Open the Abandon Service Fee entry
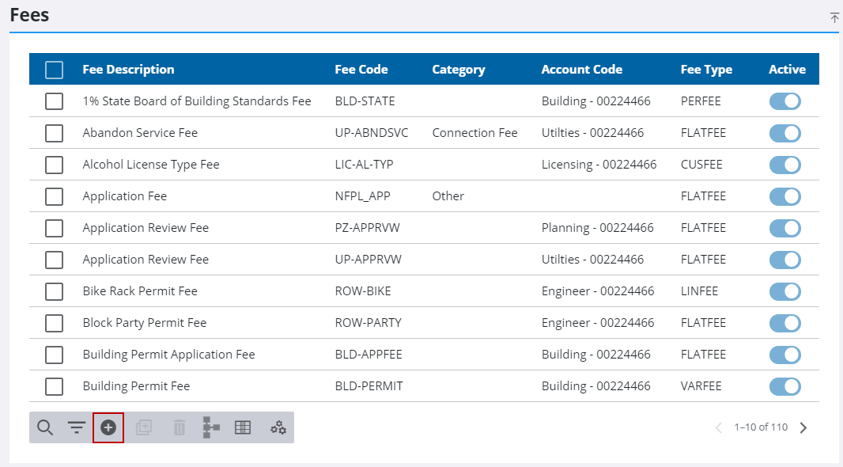This screenshot has height=467, width=843. 140,133
